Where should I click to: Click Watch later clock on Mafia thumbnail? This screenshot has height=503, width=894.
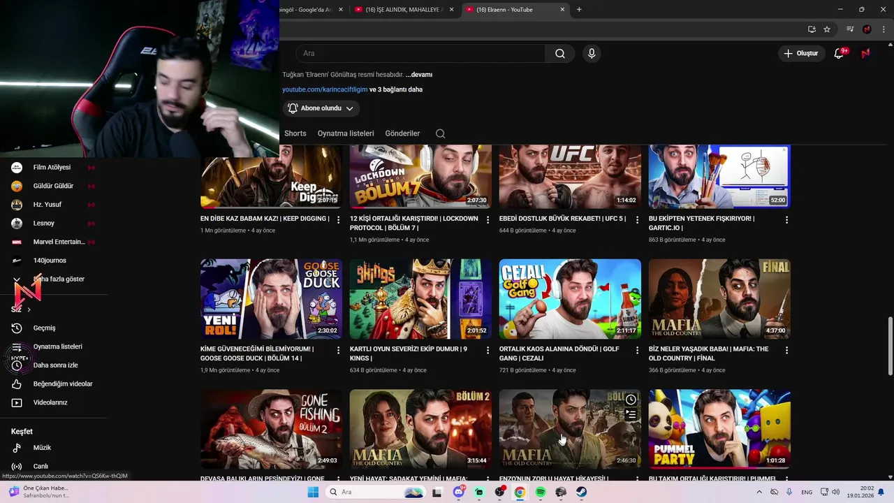point(631,400)
